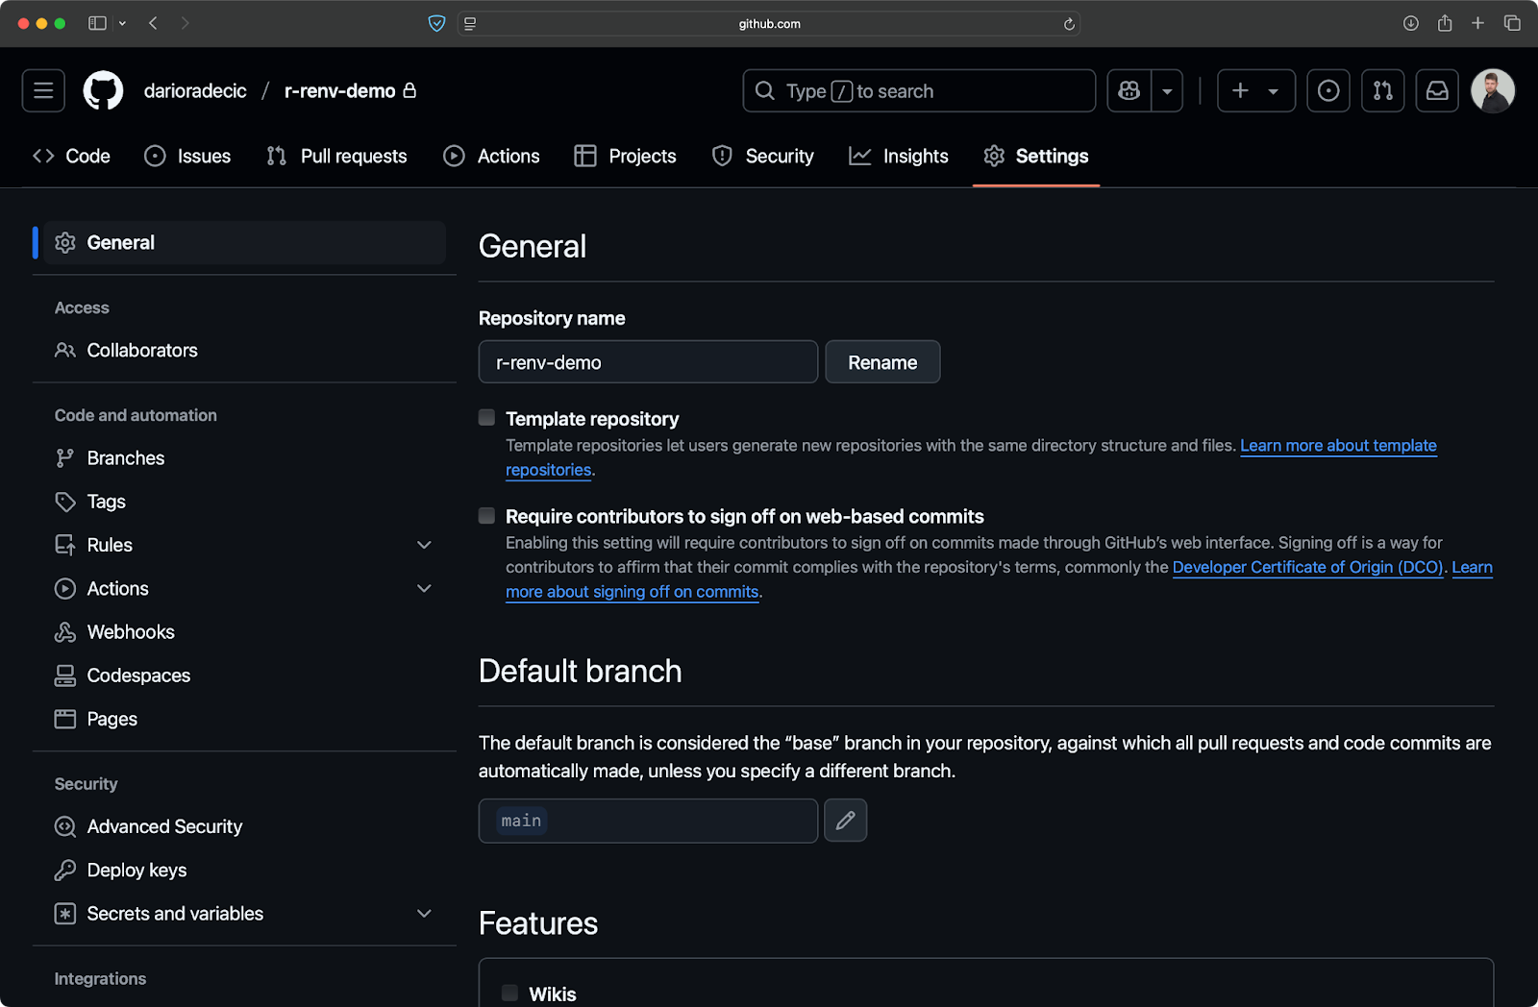Screen dimensions: 1538x1007
Task: Expand Secrets and variables chevron
Action: pyautogui.click(x=424, y=914)
